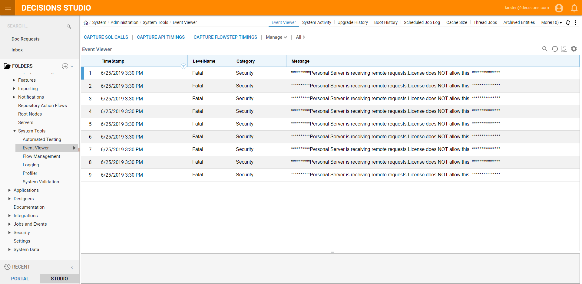Click the home breadcrumb icon
This screenshot has height=284, width=582.
86,23
